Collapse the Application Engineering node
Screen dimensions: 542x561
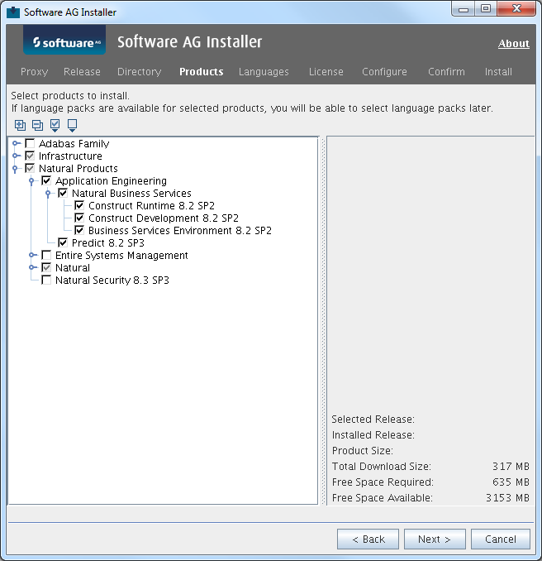pyautogui.click(x=31, y=181)
